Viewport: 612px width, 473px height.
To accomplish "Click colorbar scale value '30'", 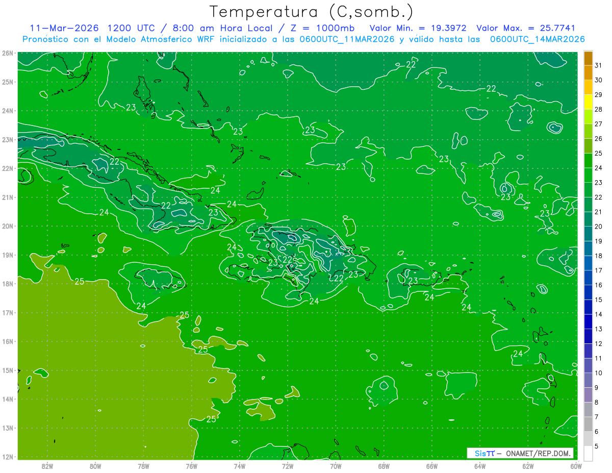I will click(598, 80).
